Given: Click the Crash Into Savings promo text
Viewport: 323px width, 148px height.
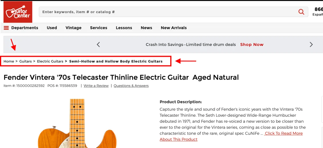Looking at the screenshot, I should [191, 45].
